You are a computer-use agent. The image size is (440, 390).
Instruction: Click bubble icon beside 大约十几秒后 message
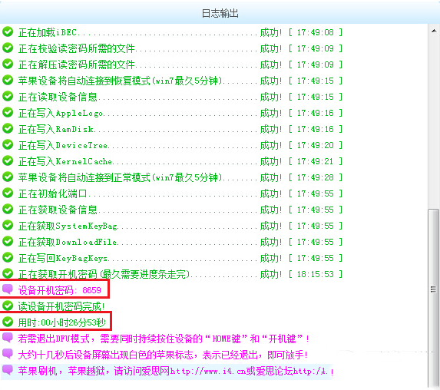8,354
